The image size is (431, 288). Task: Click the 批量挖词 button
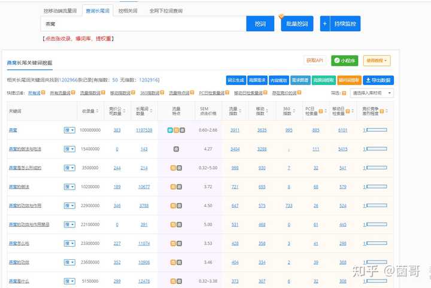(297, 24)
